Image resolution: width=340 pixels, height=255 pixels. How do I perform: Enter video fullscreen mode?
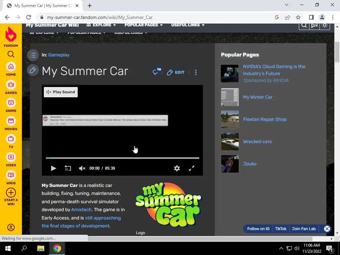[x=192, y=168]
